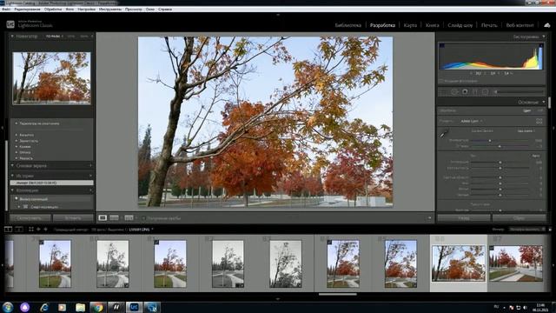Screen dimensions: 556x313
Task: Switch to Loupe view in the toolbar
Action: coord(103,217)
